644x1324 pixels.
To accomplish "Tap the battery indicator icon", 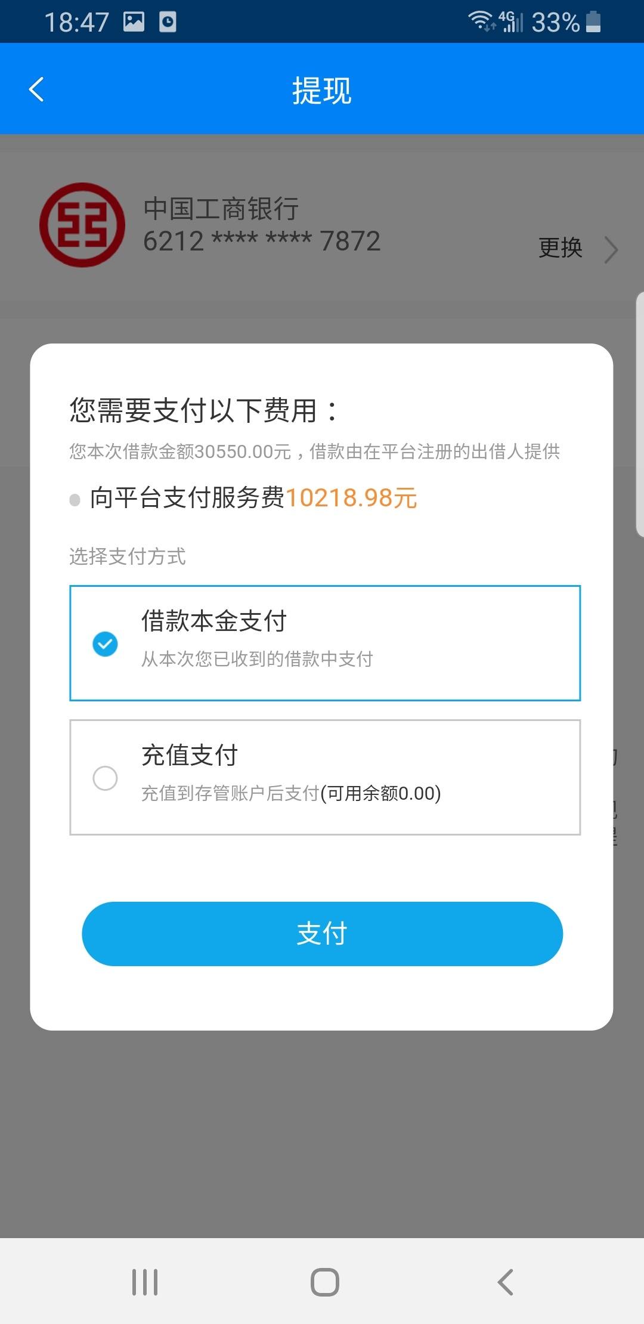I will tap(593, 21).
